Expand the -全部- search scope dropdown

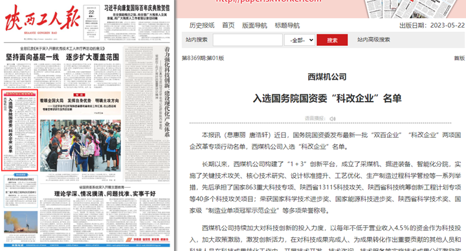(x=300, y=40)
